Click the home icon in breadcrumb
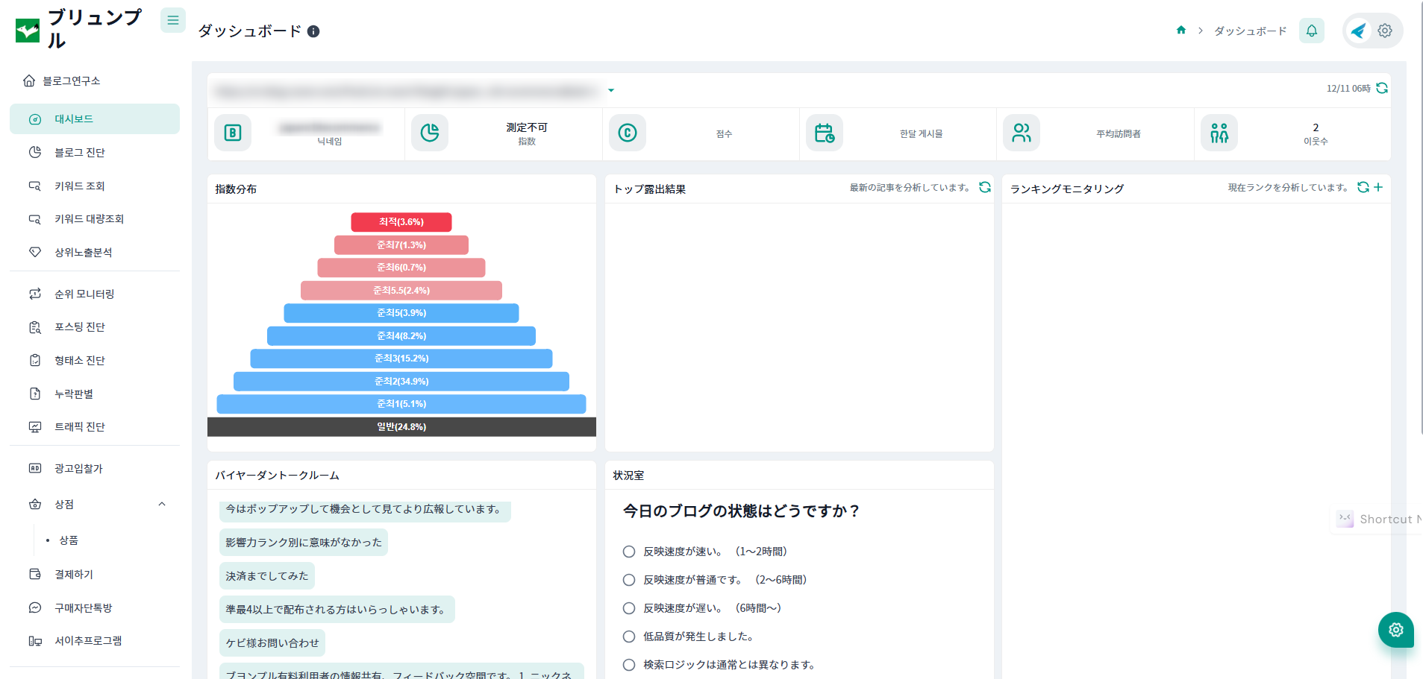1423x679 pixels. 1181,31
